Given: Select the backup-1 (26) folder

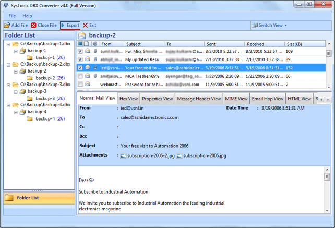Looking at the screenshot, I should pos(50,58).
